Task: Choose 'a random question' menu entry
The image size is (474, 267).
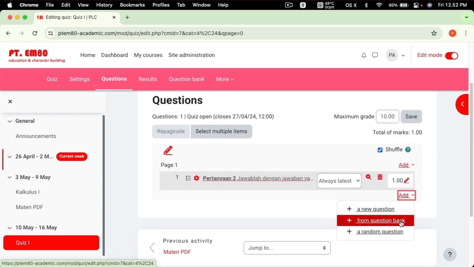Action: tap(375, 231)
